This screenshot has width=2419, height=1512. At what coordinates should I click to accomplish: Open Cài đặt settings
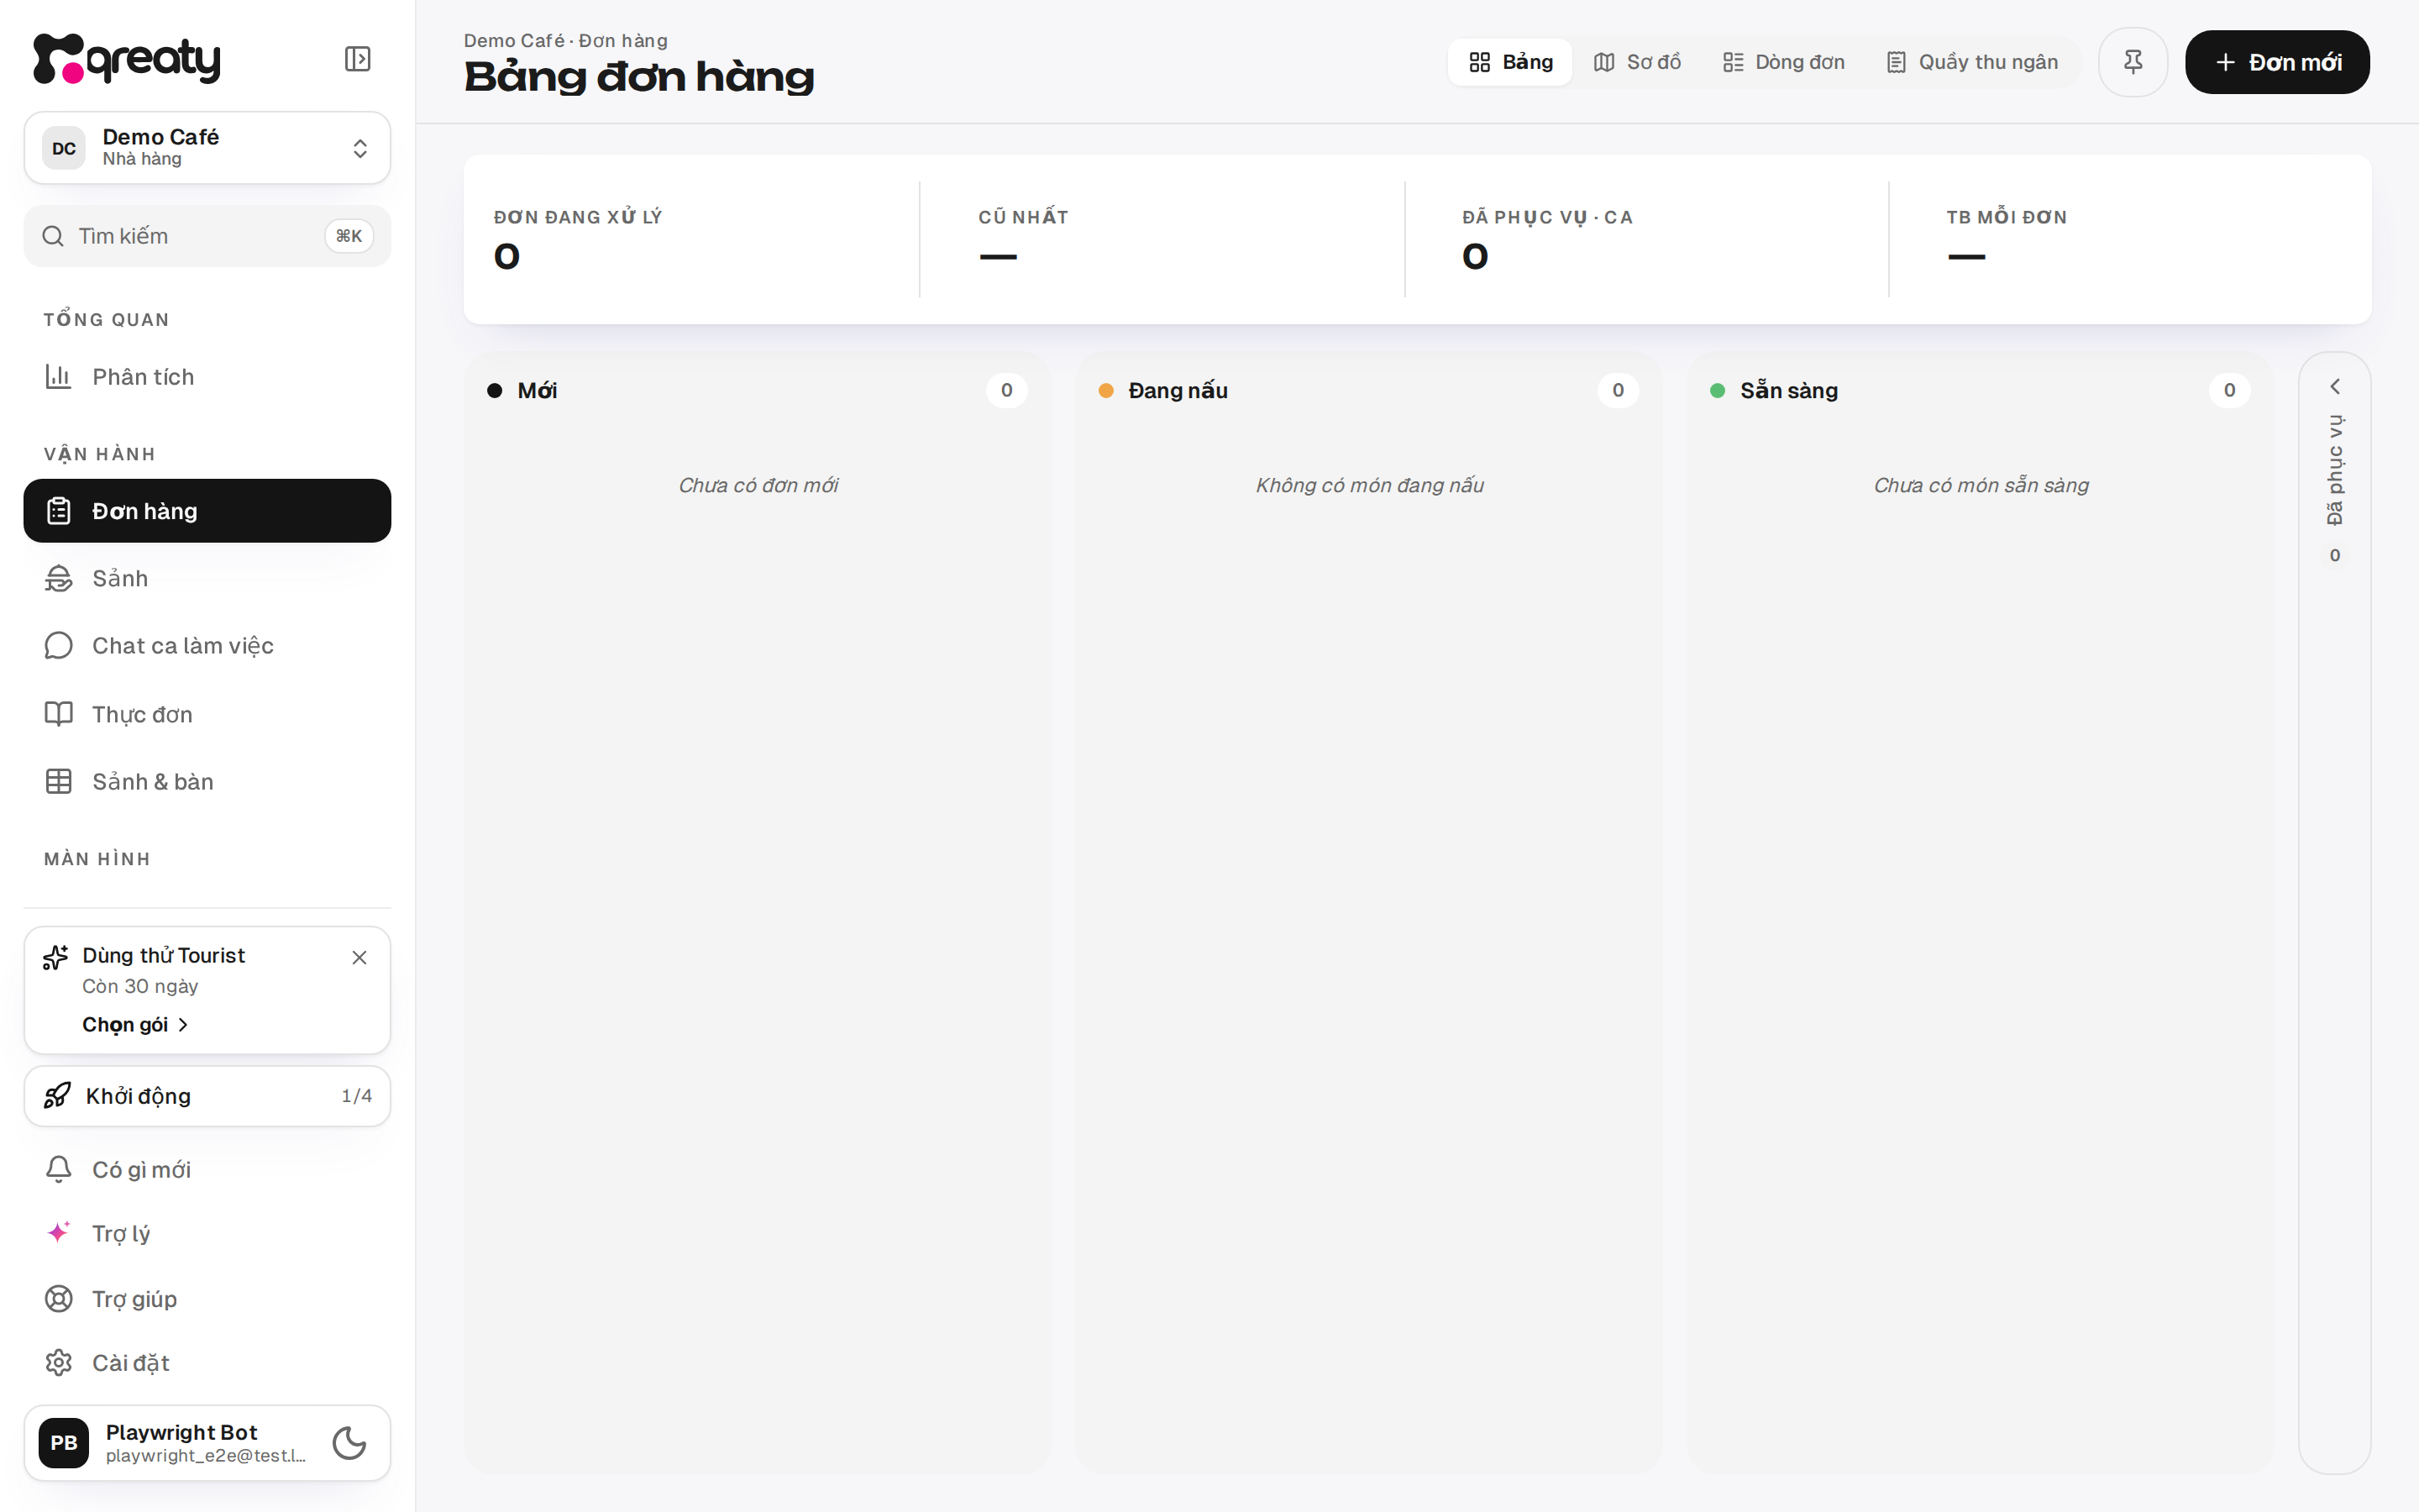point(207,1363)
